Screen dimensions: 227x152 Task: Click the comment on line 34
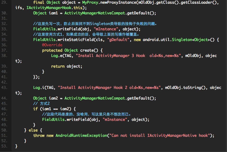86,34
